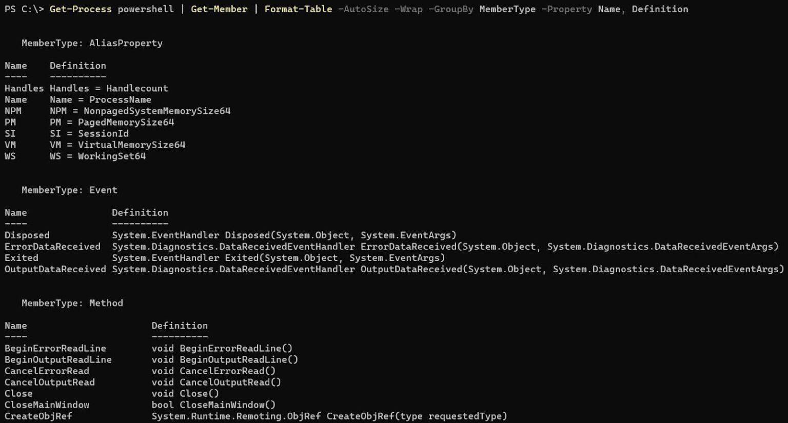Click the Get-Process cmdlet in the command line
The image size is (788, 423).
[81, 9]
